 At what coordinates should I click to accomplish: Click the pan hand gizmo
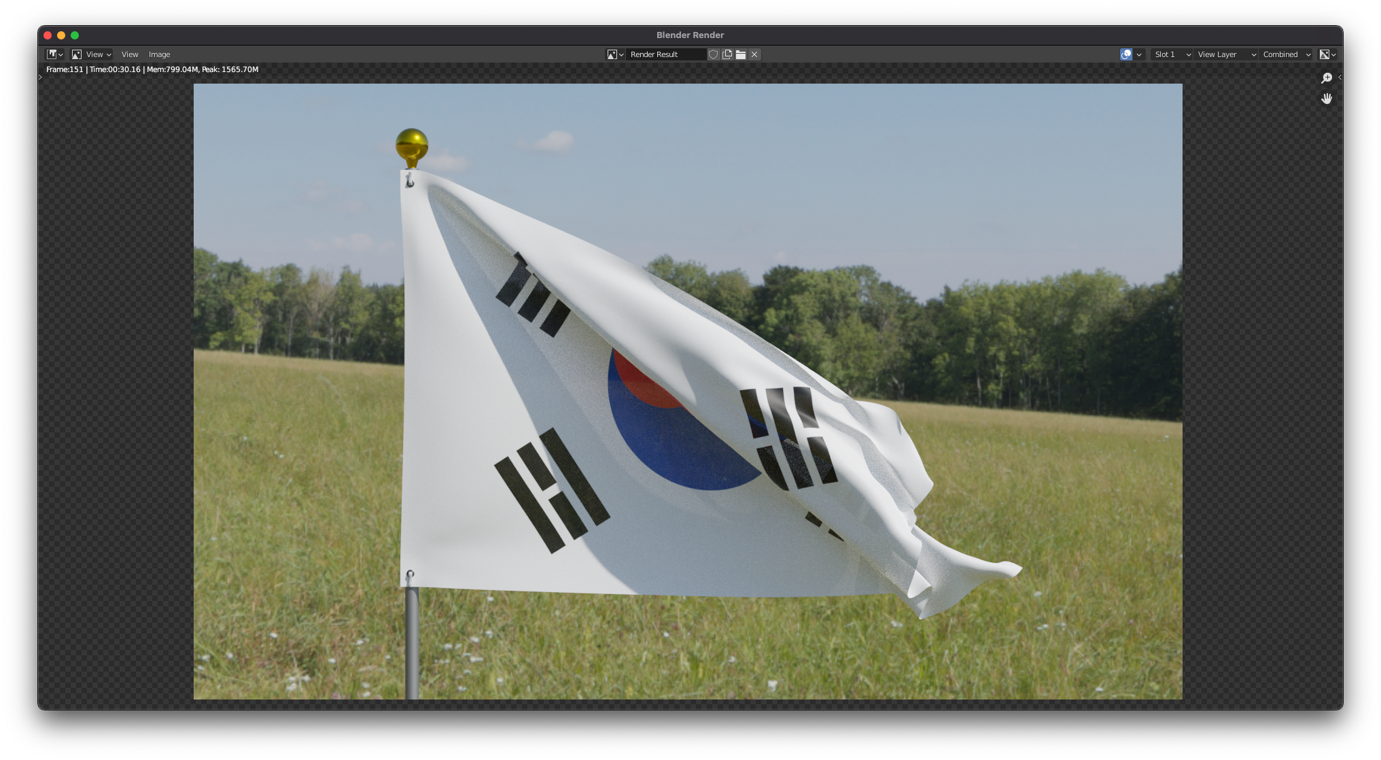point(1326,99)
